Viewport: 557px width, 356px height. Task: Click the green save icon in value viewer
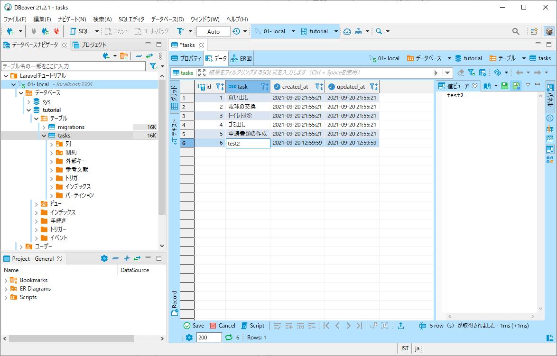click(x=505, y=85)
